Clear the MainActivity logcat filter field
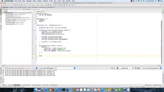Image resolution: width=164 pixels, height=92 pixels. [133, 68]
